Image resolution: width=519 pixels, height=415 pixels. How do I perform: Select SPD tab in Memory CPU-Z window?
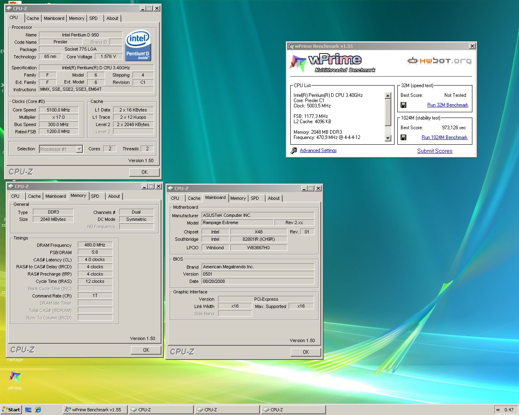tap(95, 196)
